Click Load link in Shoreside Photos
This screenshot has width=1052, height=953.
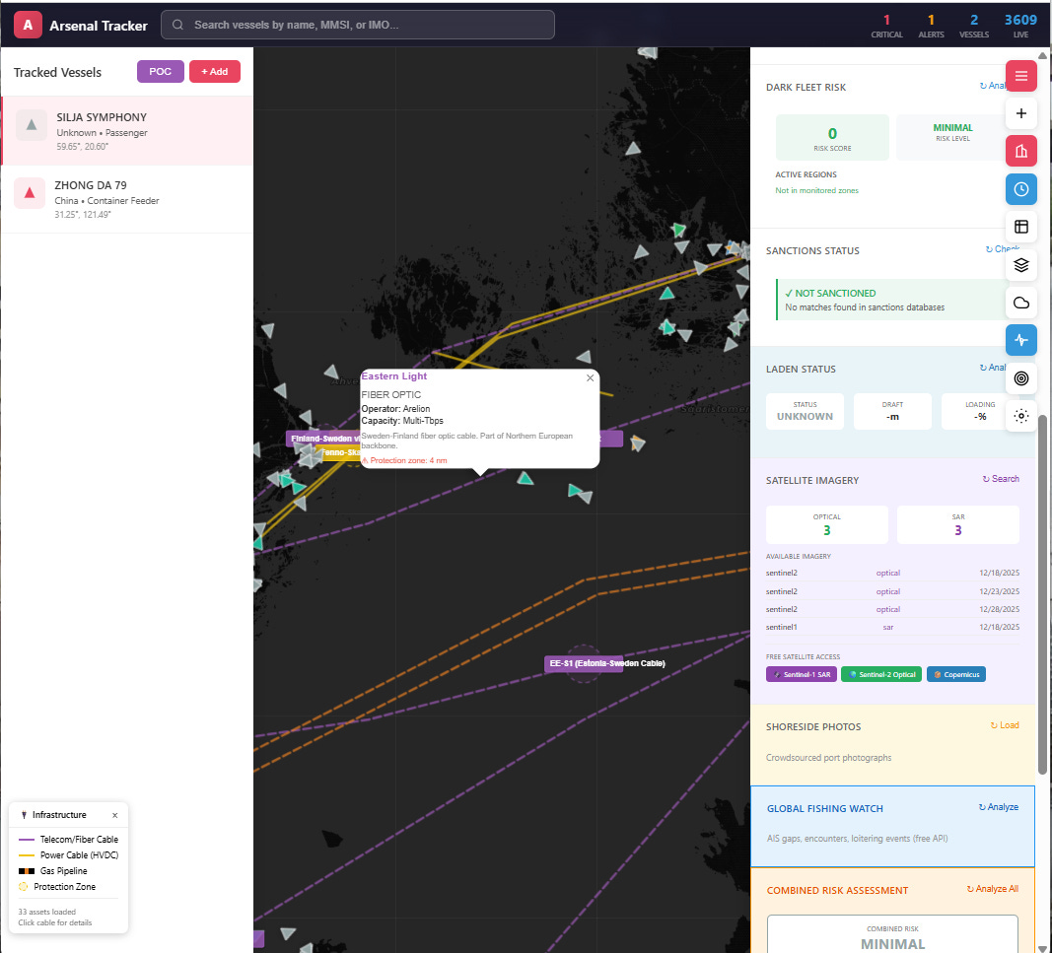1005,725
